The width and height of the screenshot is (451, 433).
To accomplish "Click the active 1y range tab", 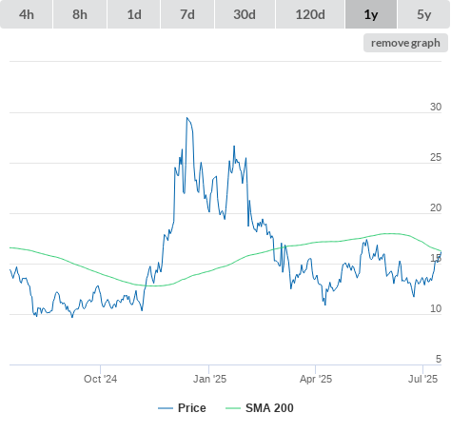I will [x=371, y=14].
